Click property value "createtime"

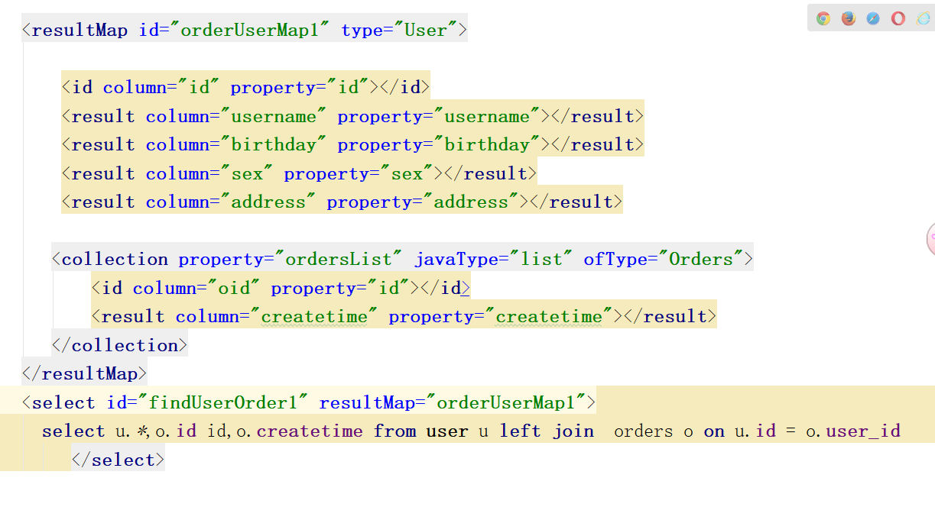tap(549, 317)
